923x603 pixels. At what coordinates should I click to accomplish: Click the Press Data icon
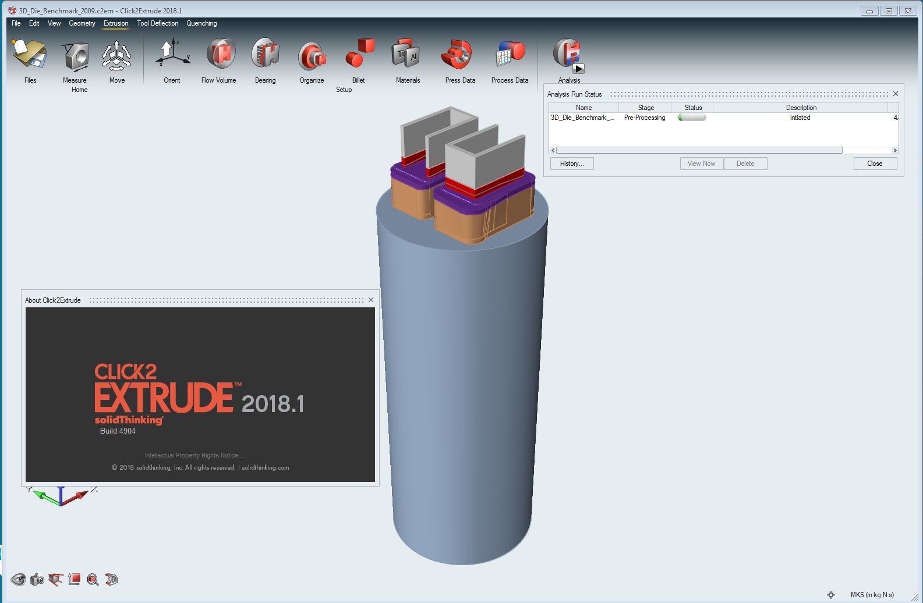click(x=457, y=55)
